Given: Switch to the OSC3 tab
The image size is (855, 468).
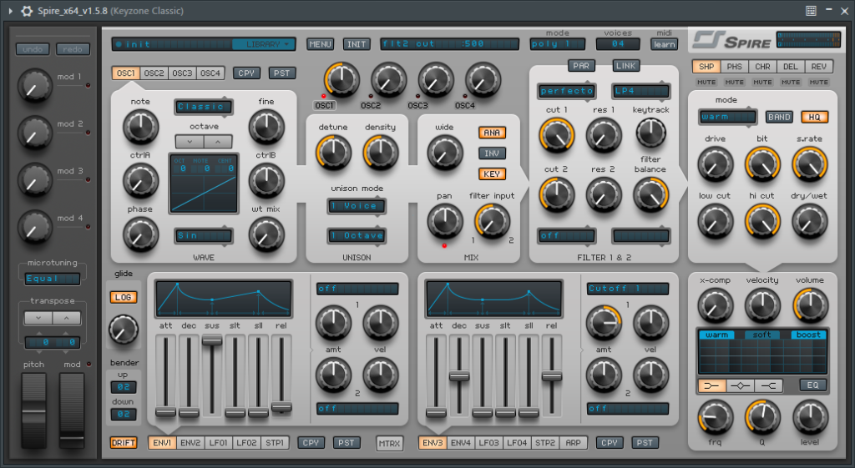Looking at the screenshot, I should (182, 73).
